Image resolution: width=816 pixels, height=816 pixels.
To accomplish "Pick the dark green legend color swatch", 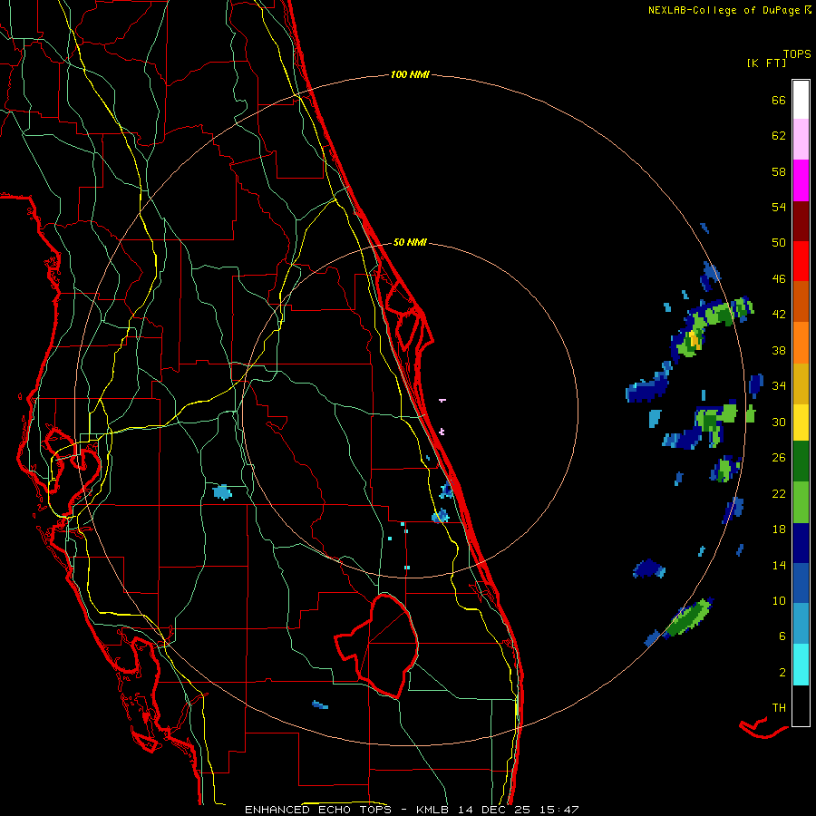I will coord(801,461).
